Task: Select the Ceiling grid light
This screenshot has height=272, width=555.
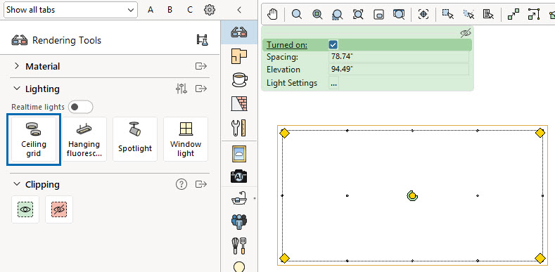Action: [x=34, y=139]
